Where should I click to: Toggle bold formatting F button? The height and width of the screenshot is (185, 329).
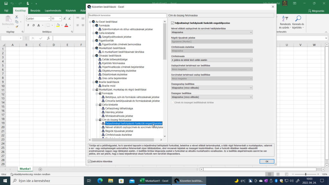point(28,25)
